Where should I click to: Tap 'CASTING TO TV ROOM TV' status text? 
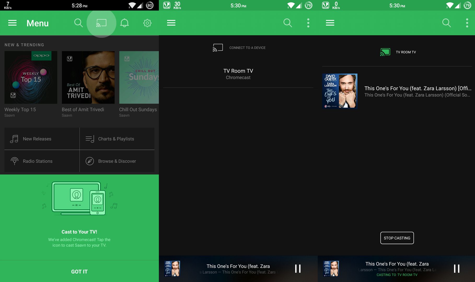coord(397,275)
